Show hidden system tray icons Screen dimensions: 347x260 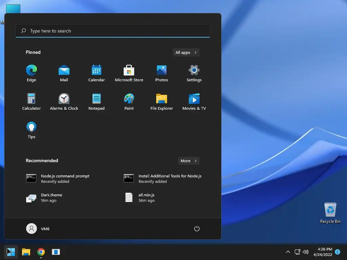coord(288,252)
